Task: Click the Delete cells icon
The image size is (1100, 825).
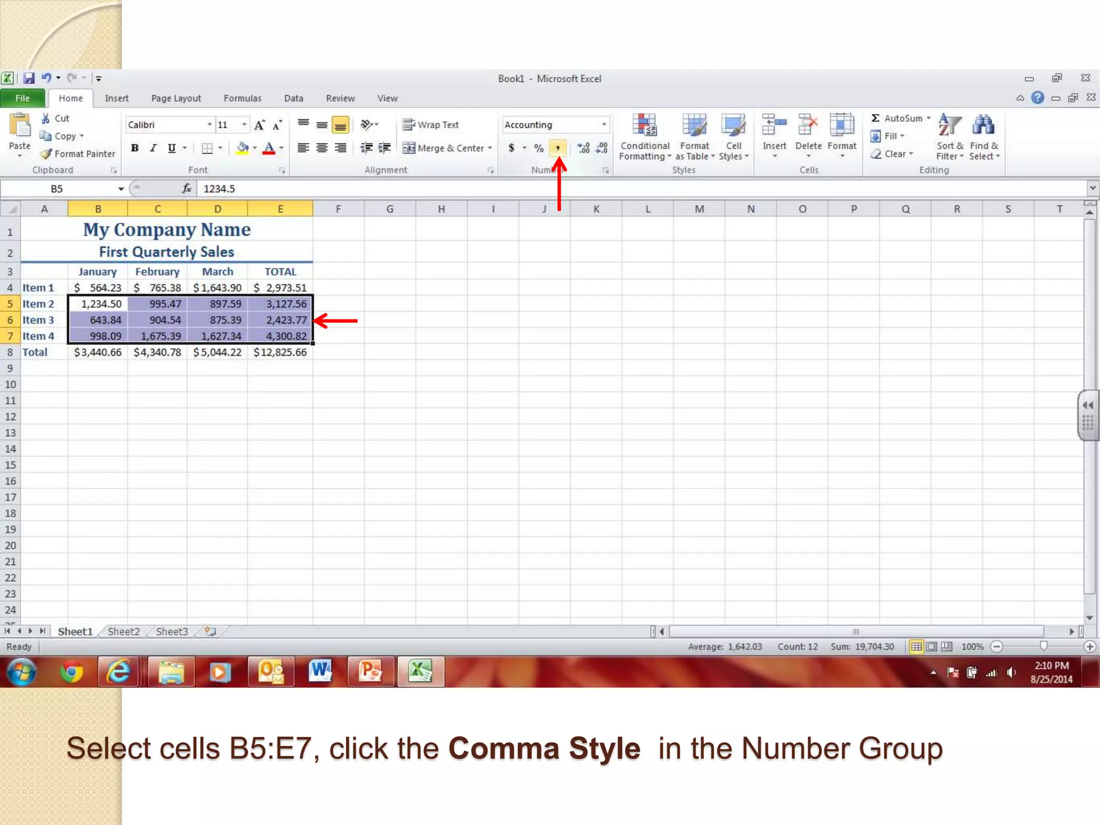Action: (808, 126)
